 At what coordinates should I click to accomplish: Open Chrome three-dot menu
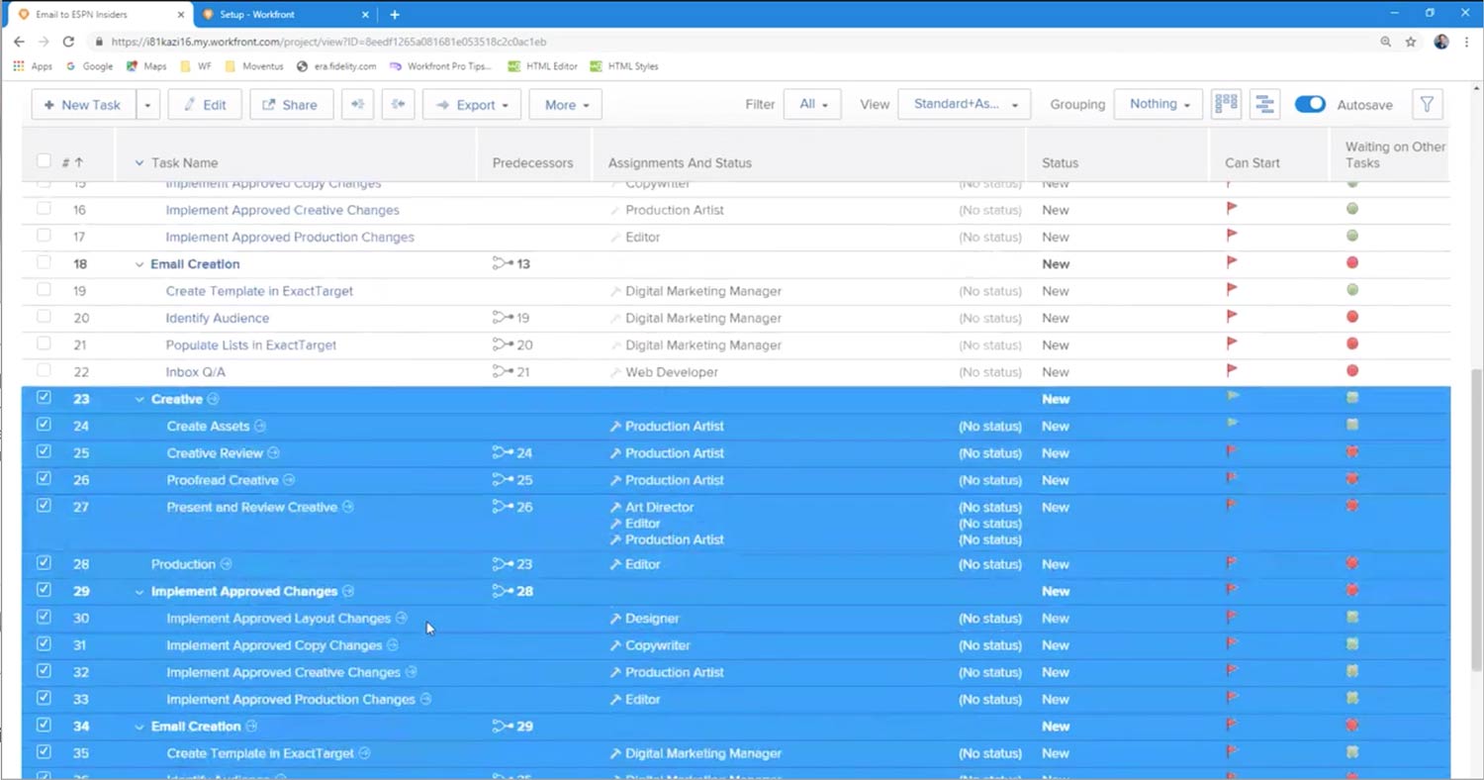[x=1466, y=42]
